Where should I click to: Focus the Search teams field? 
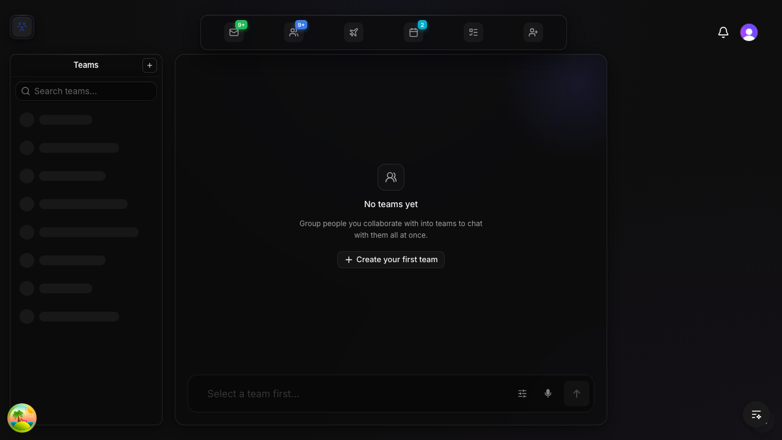86,91
